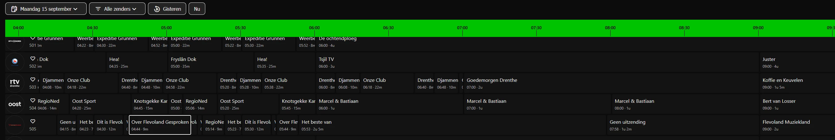Open the Omroep Flevoland channel logo
835x140 pixels.
point(14,125)
